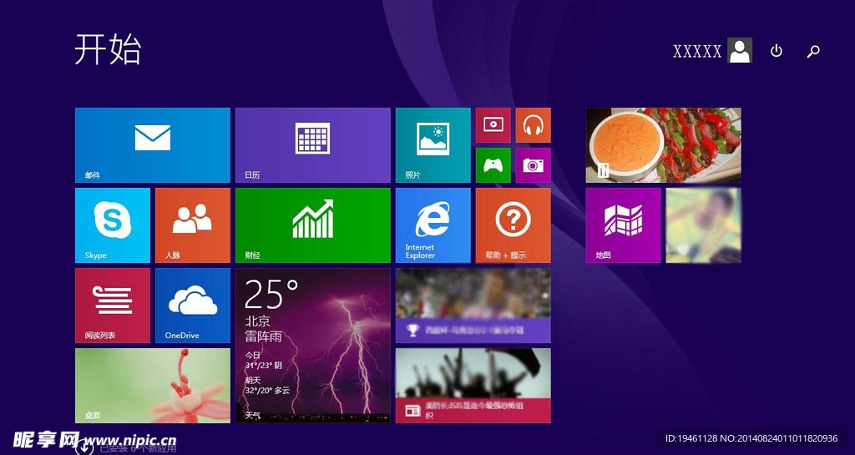Screen dimensions: 855x455
Task: Open the OneDrive tile
Action: 192,305
